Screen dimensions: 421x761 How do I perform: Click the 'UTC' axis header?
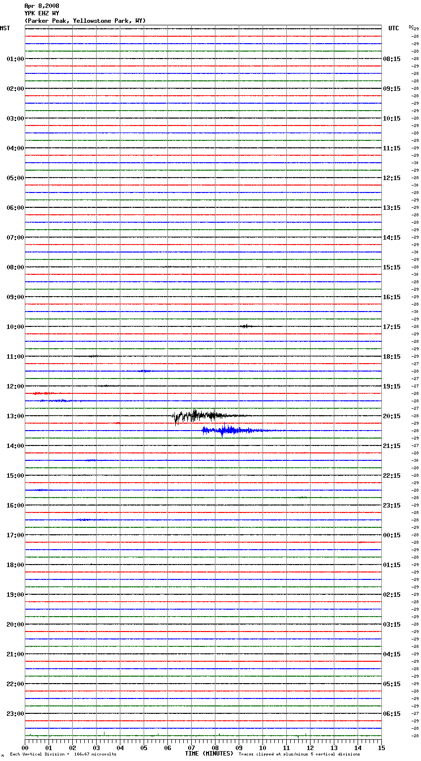[394, 28]
